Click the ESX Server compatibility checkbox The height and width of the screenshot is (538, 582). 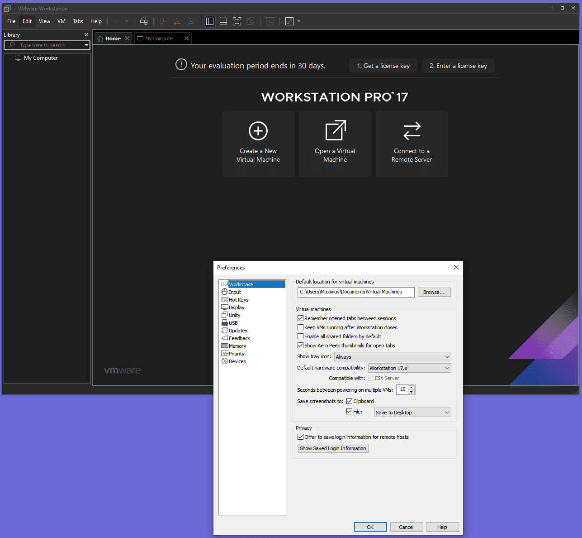[371, 378]
